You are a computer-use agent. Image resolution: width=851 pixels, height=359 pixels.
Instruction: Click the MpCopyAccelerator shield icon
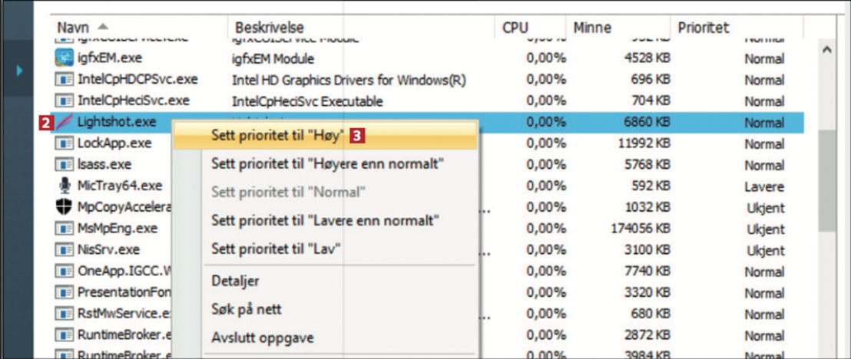64,207
